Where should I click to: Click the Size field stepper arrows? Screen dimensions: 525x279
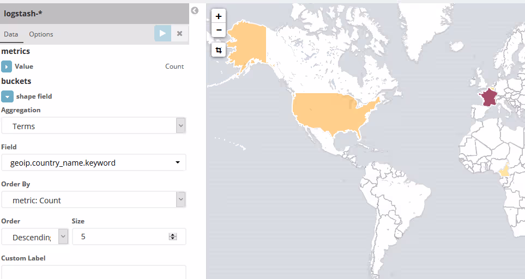pyautogui.click(x=173, y=236)
